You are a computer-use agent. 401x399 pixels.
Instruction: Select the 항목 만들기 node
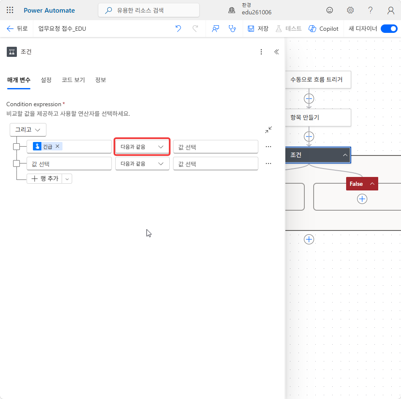click(x=318, y=118)
